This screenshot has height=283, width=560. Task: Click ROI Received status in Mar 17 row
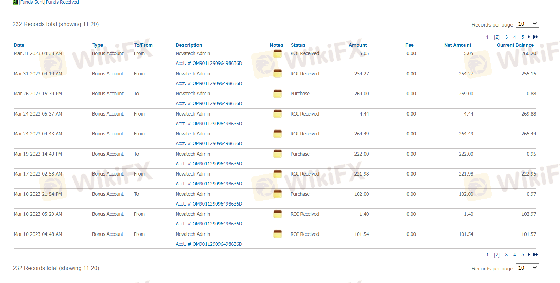pos(305,174)
